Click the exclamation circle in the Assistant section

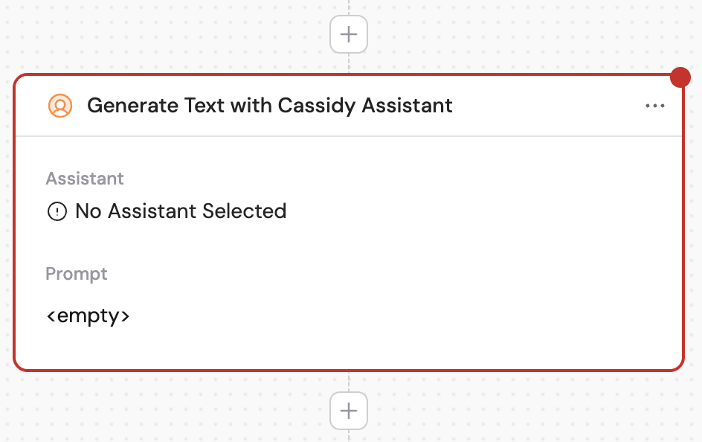point(57,211)
